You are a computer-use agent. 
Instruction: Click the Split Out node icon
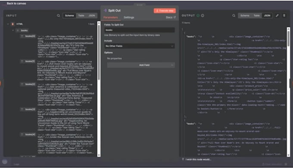tap(106, 10)
